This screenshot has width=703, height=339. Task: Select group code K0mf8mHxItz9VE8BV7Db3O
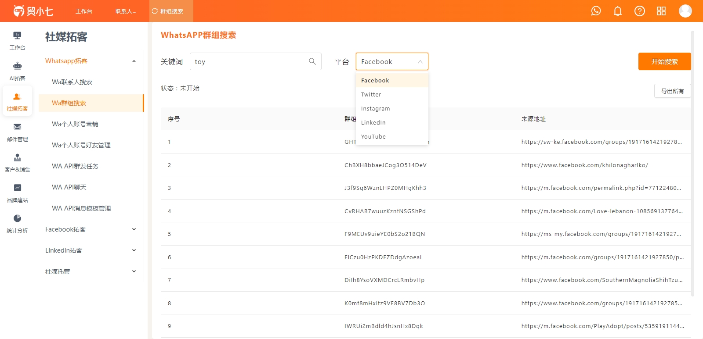pyautogui.click(x=385, y=303)
